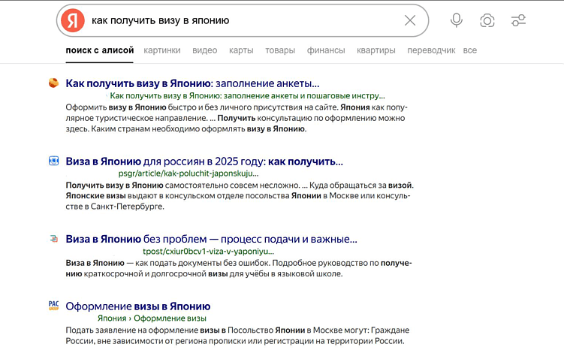Viewport: 564px width, 350px height.
Task: Open result "Оформление визы в Японию"
Action: pyautogui.click(x=138, y=306)
